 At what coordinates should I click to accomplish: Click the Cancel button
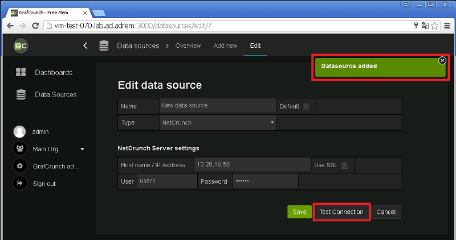point(386,212)
